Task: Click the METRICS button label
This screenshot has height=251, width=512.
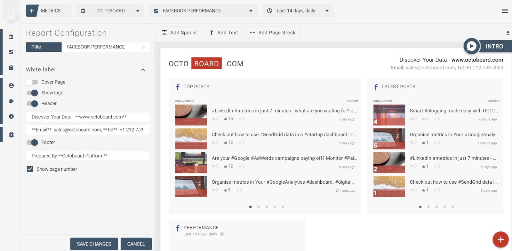Action: 51,11
